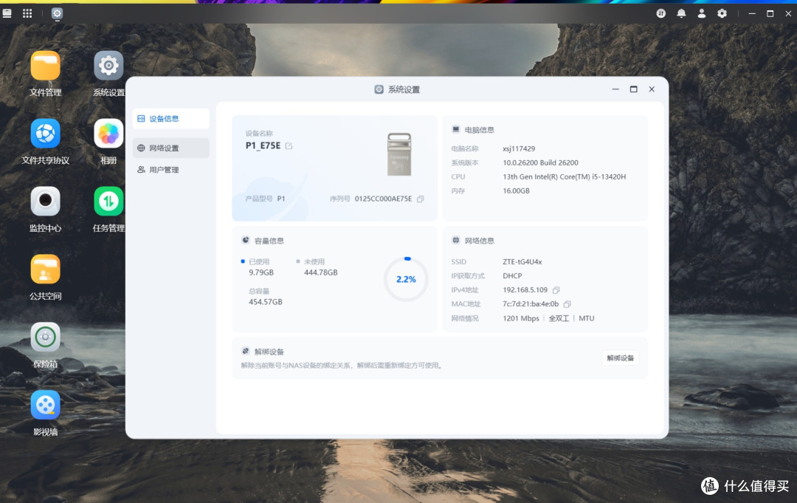
Task: Select the 设备信息 sidebar tab
Action: point(170,118)
